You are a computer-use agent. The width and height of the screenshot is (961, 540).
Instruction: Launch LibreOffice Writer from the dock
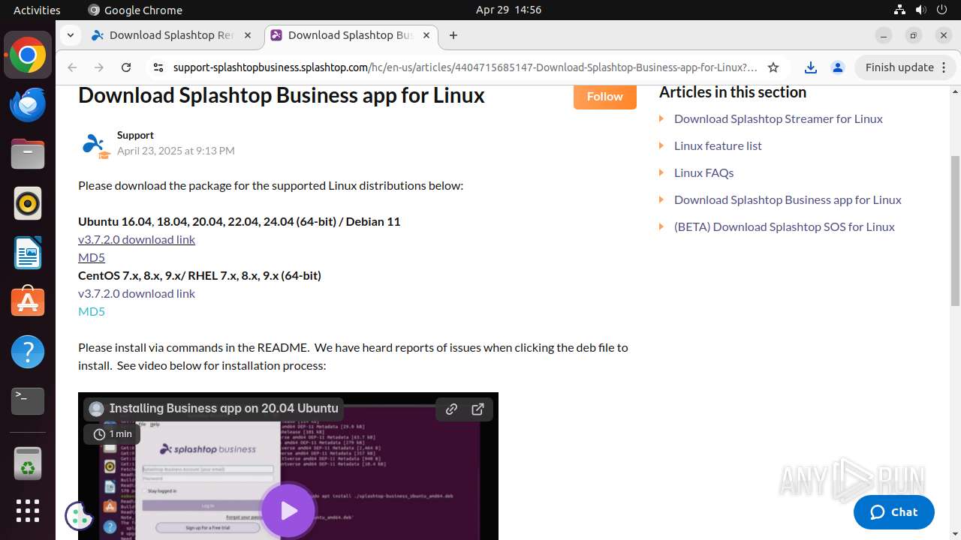click(28, 253)
